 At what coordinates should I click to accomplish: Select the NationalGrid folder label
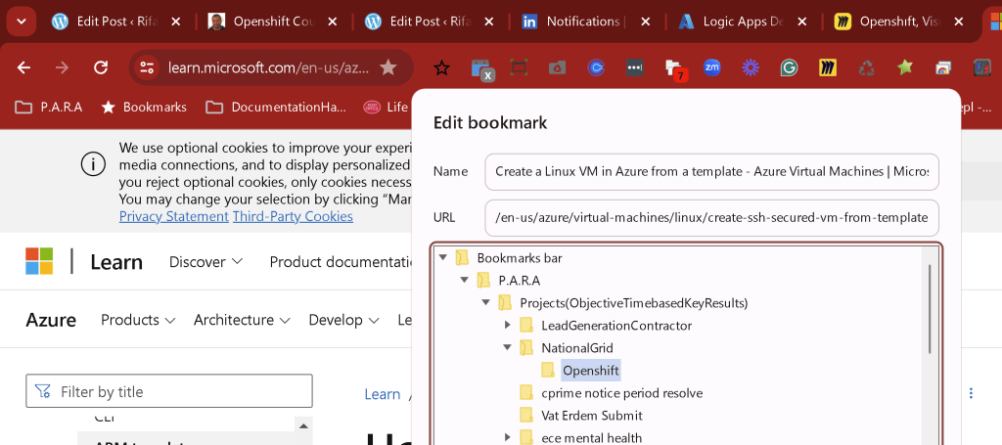(577, 348)
